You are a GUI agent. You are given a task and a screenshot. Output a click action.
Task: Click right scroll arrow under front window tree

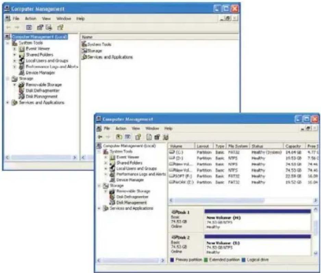[x=163, y=260]
